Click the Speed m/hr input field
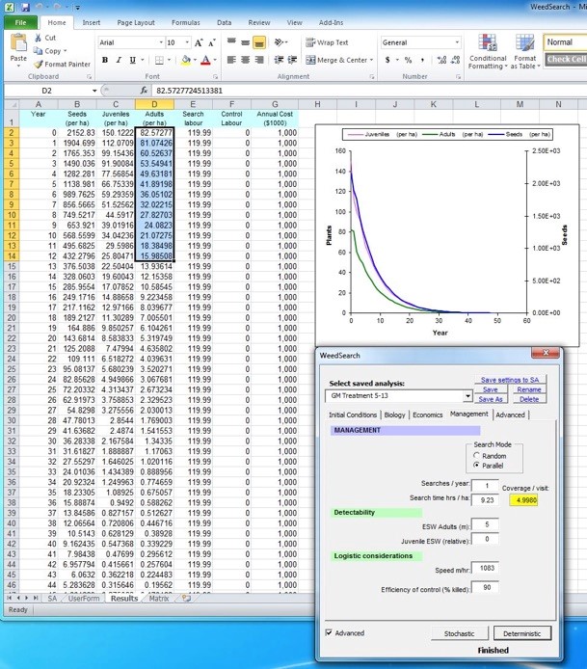The height and width of the screenshot is (669, 587). click(485, 569)
